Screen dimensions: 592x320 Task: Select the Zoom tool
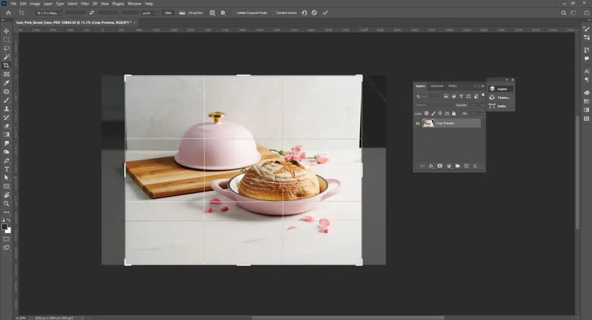click(6, 204)
